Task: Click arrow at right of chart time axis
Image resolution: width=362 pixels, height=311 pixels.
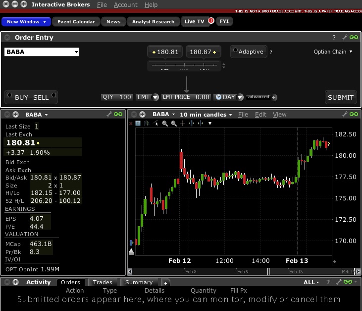Action: pos(335,261)
